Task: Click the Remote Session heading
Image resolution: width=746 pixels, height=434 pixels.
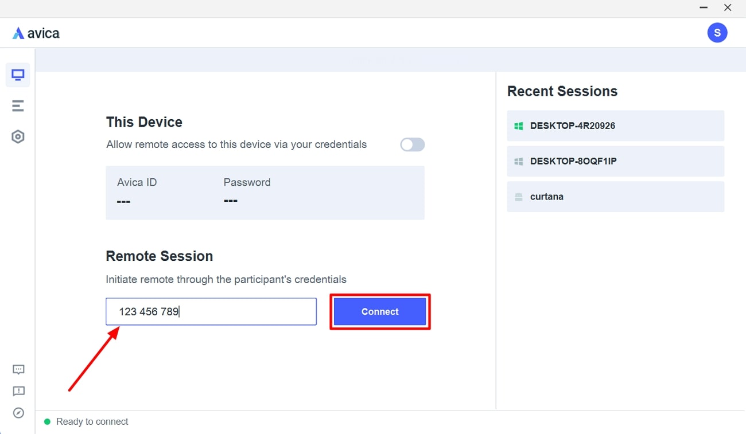Action: [x=160, y=256]
